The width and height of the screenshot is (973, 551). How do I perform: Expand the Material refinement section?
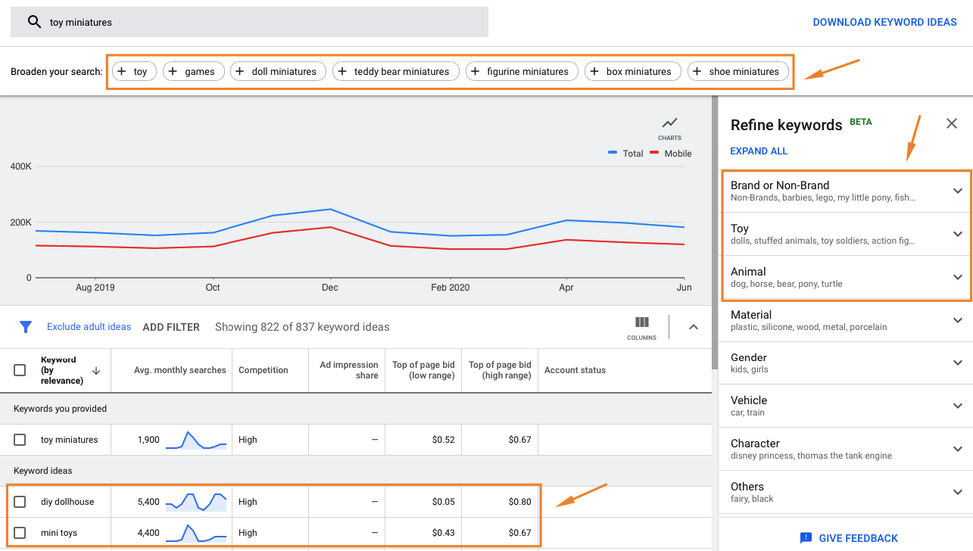pos(957,320)
